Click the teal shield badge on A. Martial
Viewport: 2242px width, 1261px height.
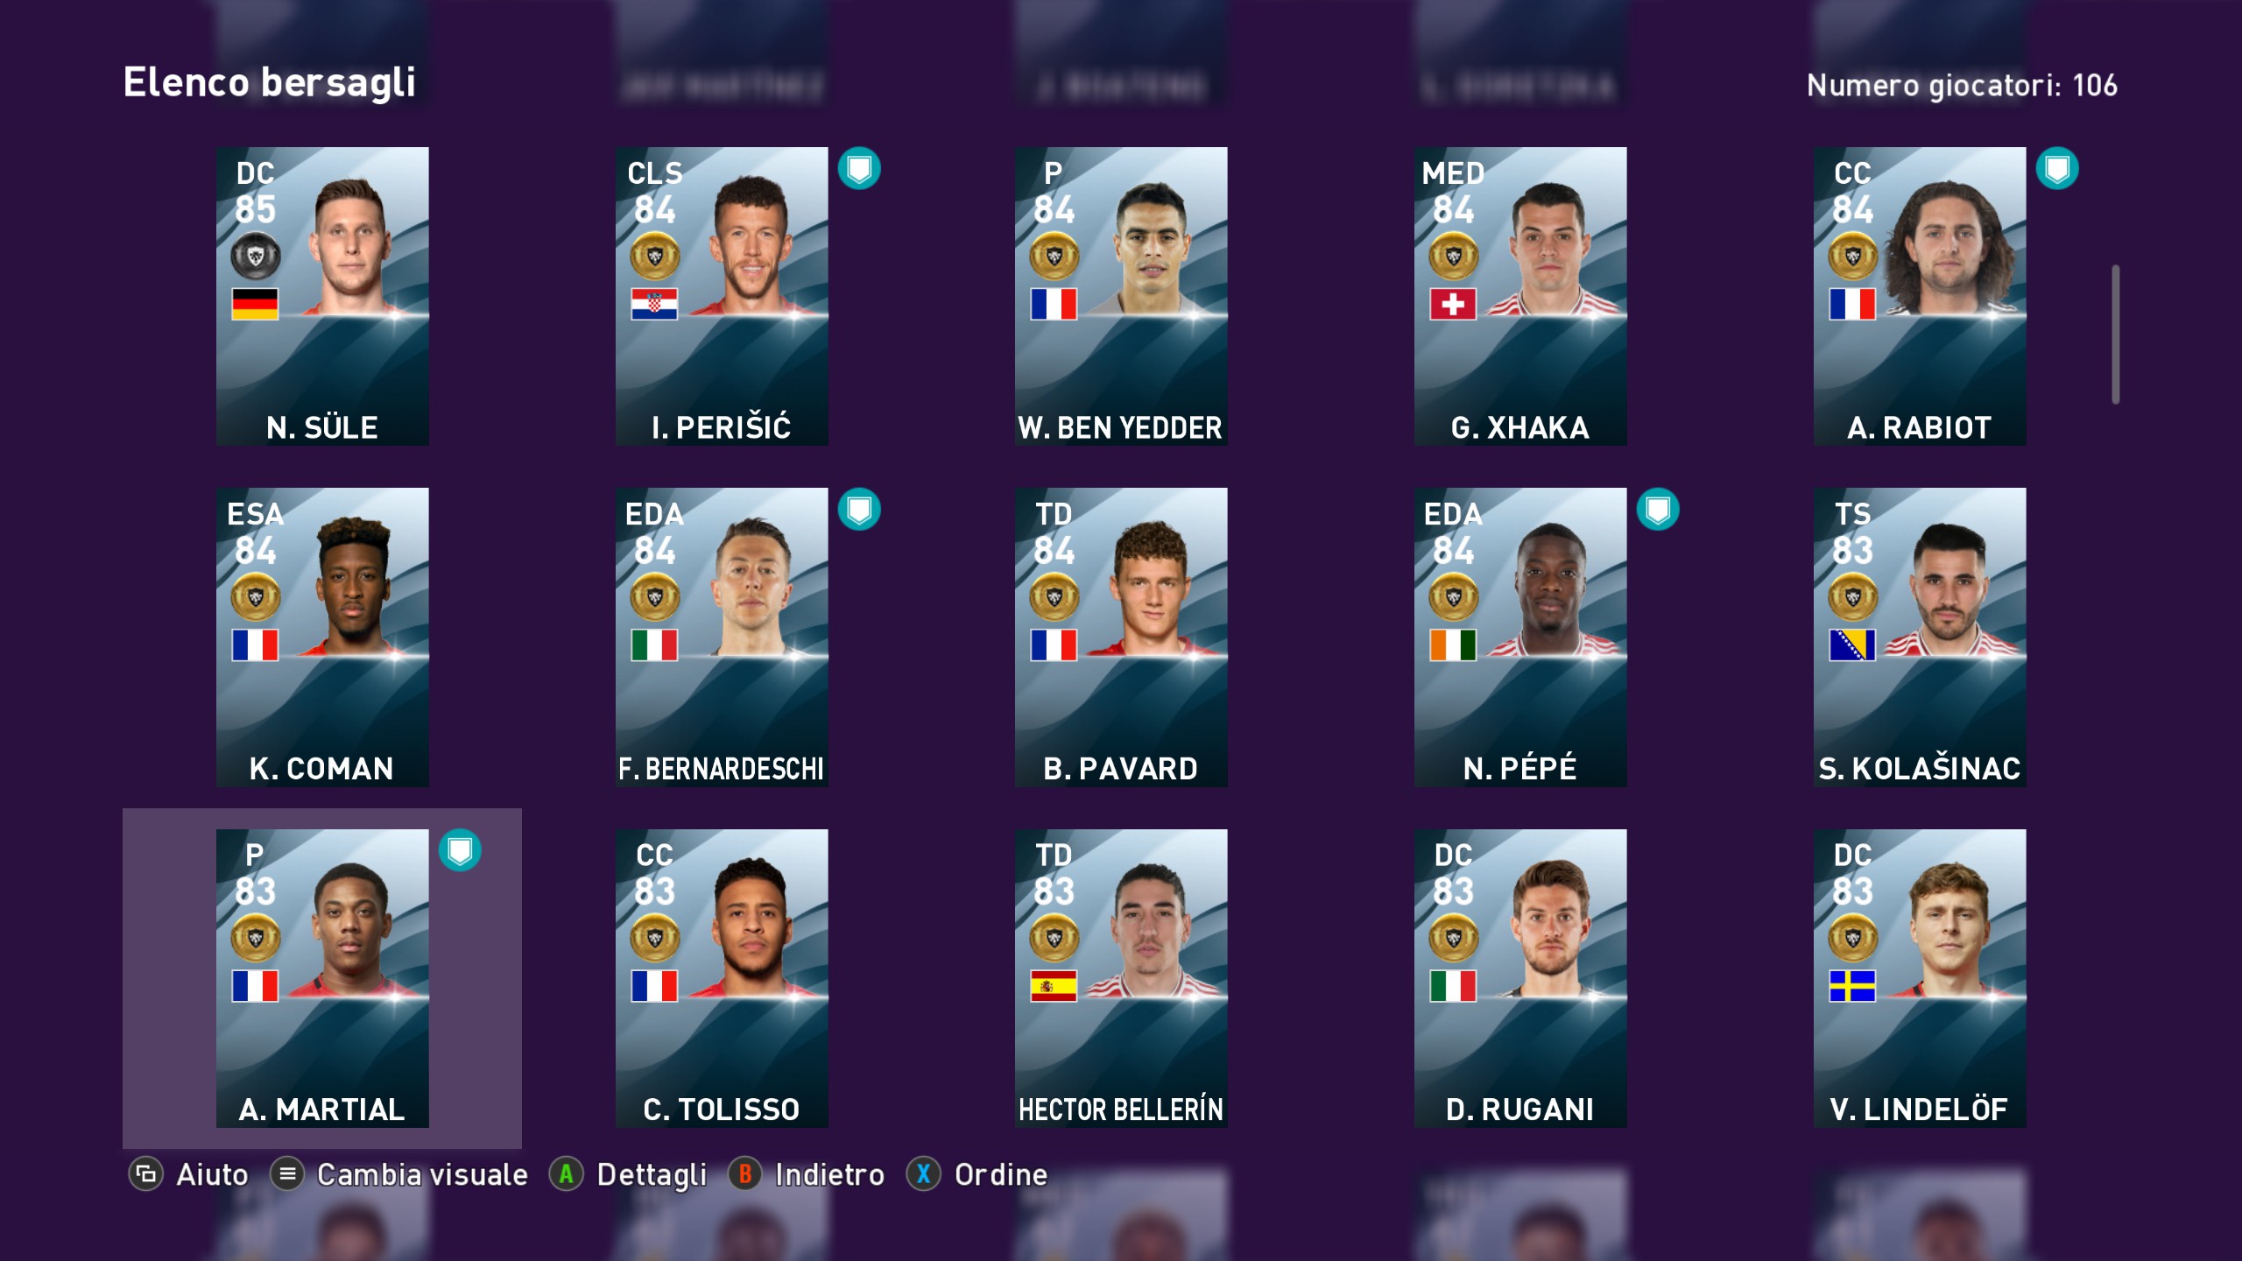(460, 850)
